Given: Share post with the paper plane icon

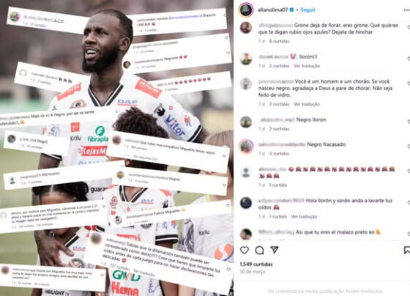Looking at the screenshot, I should (x=275, y=250).
